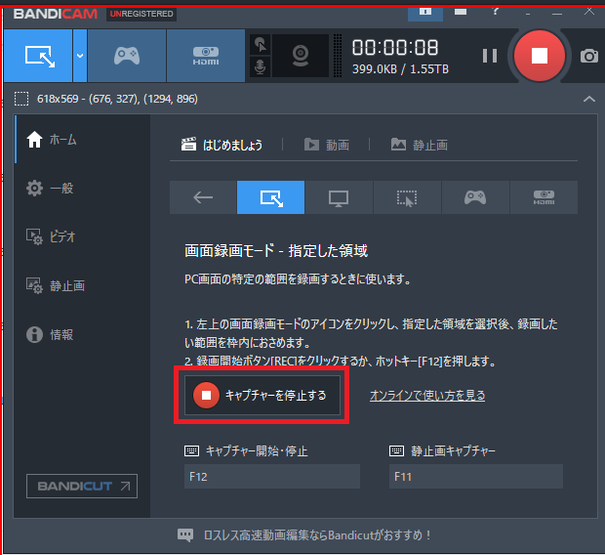This screenshot has width=605, height=555.
Task: Select the gamepad mode icon in panel
Action: pos(475,197)
